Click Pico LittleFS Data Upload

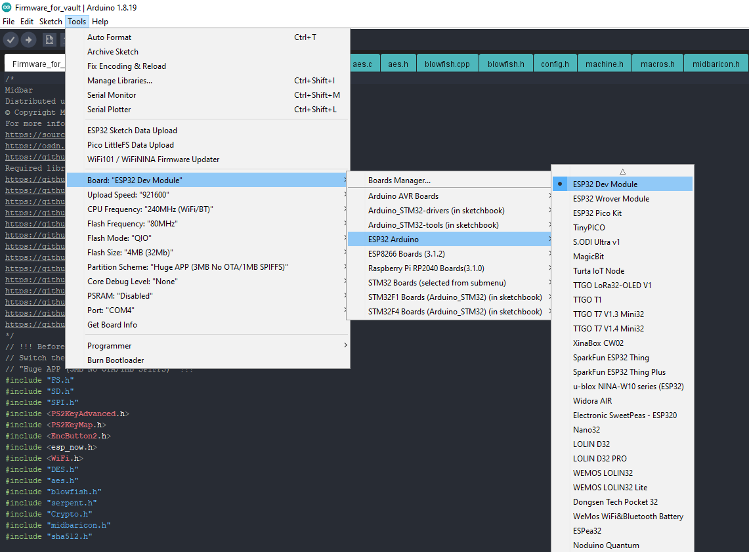click(x=207, y=144)
